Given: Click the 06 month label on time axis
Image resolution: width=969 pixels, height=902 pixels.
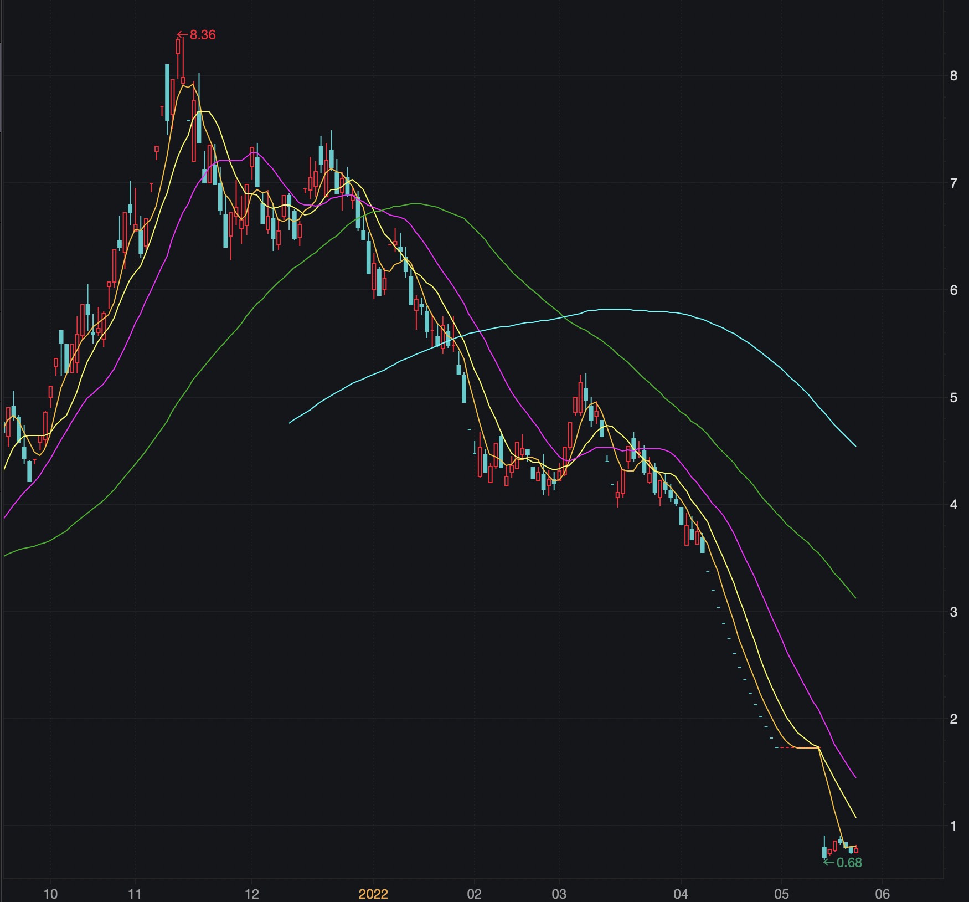Looking at the screenshot, I should pos(882,894).
